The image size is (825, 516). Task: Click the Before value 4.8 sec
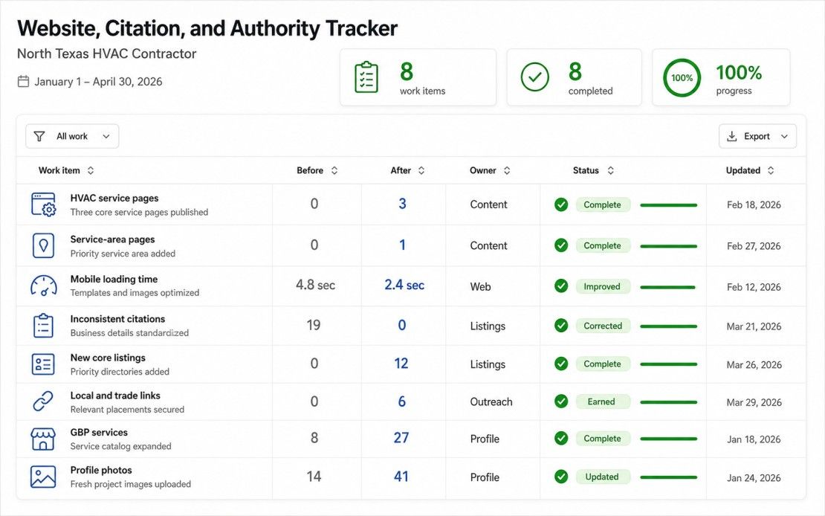click(315, 285)
